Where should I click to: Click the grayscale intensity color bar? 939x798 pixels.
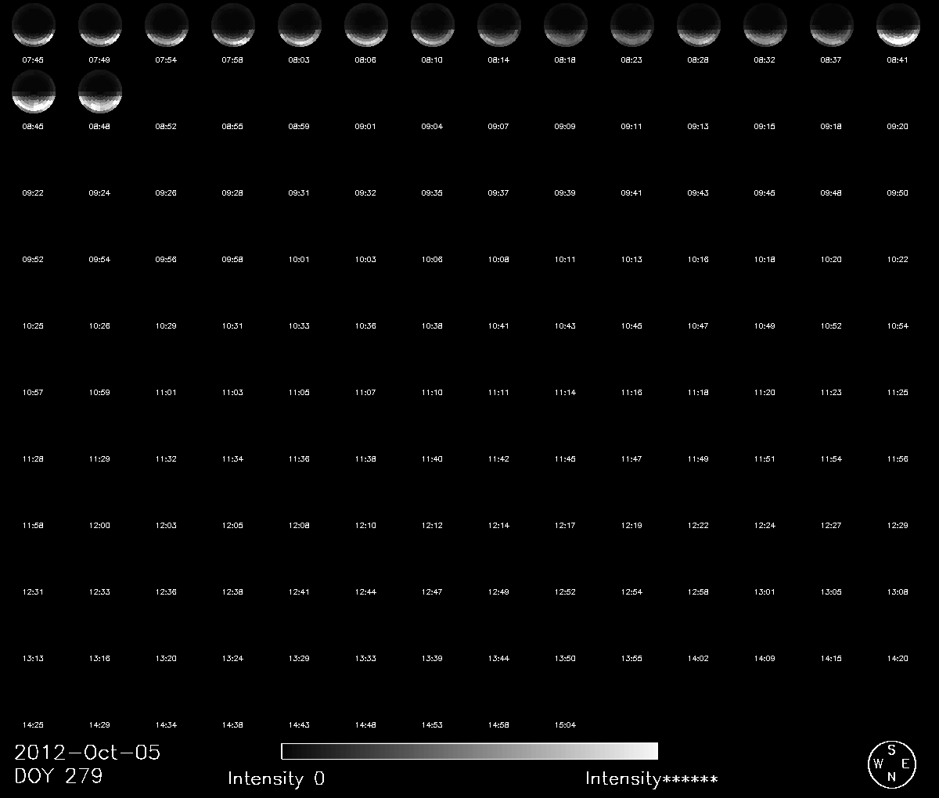[x=469, y=751]
